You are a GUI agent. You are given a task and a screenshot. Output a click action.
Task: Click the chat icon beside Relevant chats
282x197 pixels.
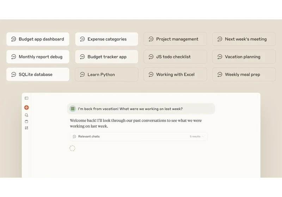point(74,136)
